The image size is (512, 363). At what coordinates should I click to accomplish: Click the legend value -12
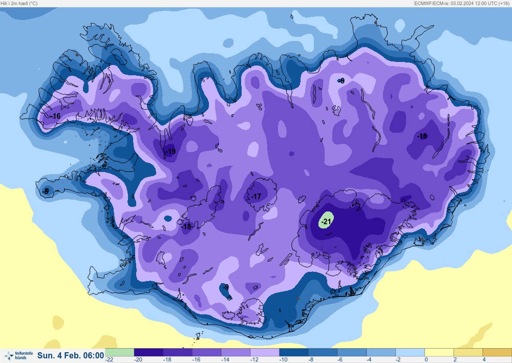coord(254,360)
